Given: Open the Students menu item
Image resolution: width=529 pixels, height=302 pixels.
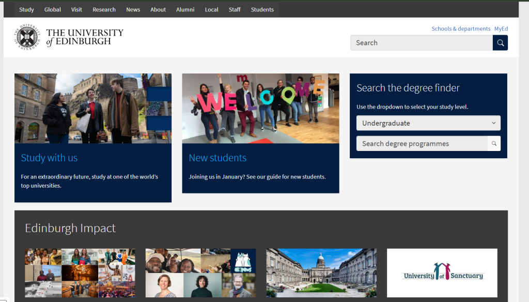Looking at the screenshot, I should [x=262, y=9].
